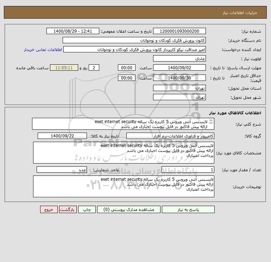Click the scroll arrows in شرح کلی نیاز box
This screenshot has width=271, height=262.
[x=211, y=122]
